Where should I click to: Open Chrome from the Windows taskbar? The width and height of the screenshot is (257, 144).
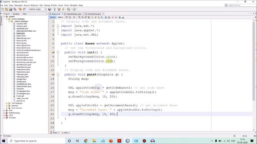86,141
